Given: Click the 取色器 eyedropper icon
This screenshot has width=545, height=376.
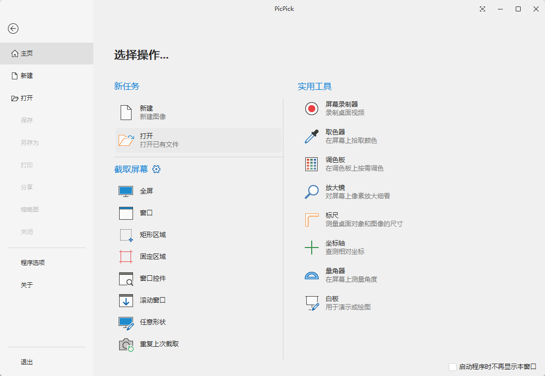Looking at the screenshot, I should [311, 136].
